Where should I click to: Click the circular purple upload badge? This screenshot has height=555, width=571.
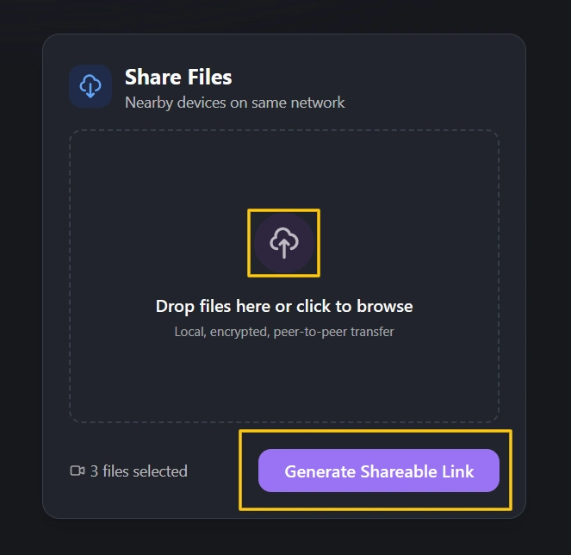pos(284,243)
